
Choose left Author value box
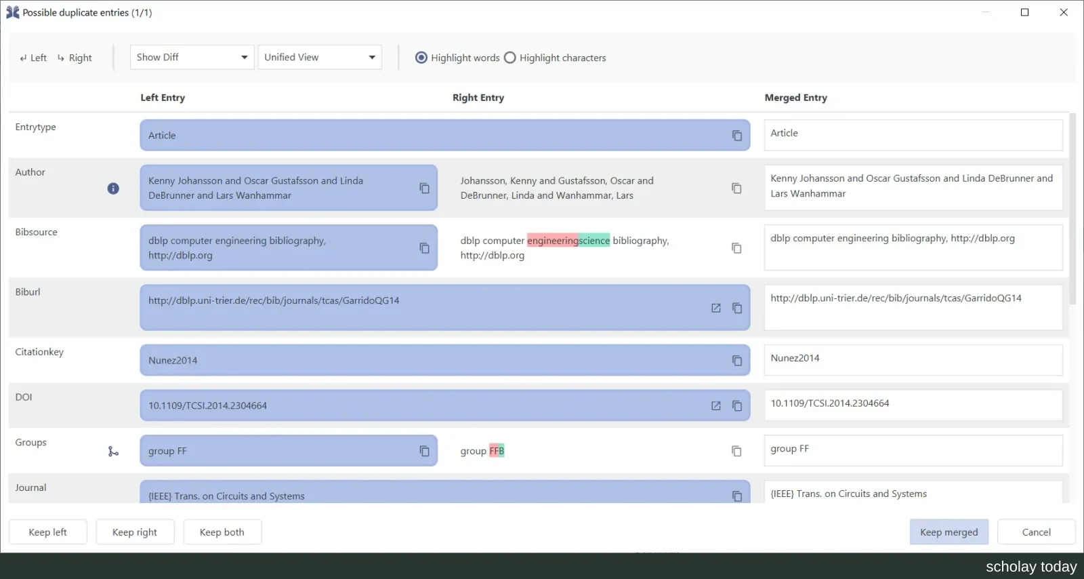(x=289, y=188)
